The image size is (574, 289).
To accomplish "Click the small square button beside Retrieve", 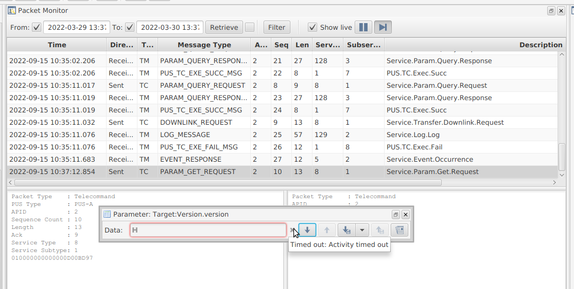I will tap(250, 27).
